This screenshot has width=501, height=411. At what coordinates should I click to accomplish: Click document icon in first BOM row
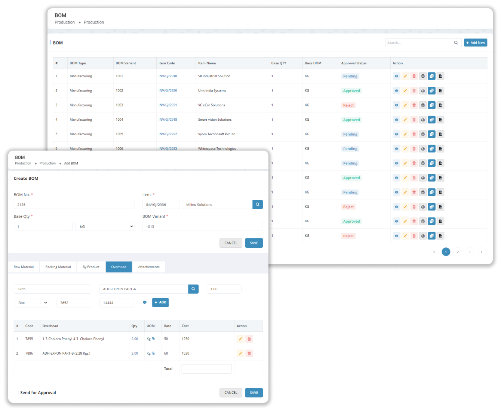[440, 76]
